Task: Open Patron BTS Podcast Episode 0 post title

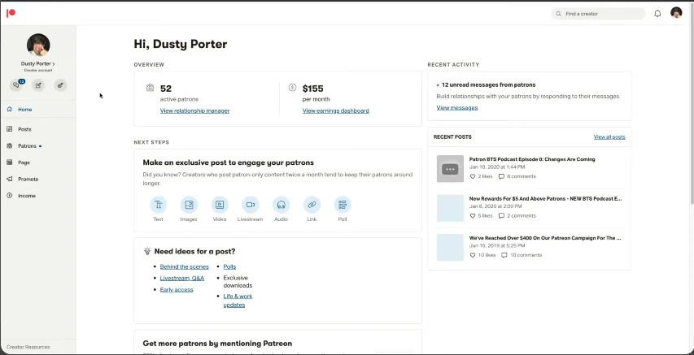Action: tap(532, 159)
